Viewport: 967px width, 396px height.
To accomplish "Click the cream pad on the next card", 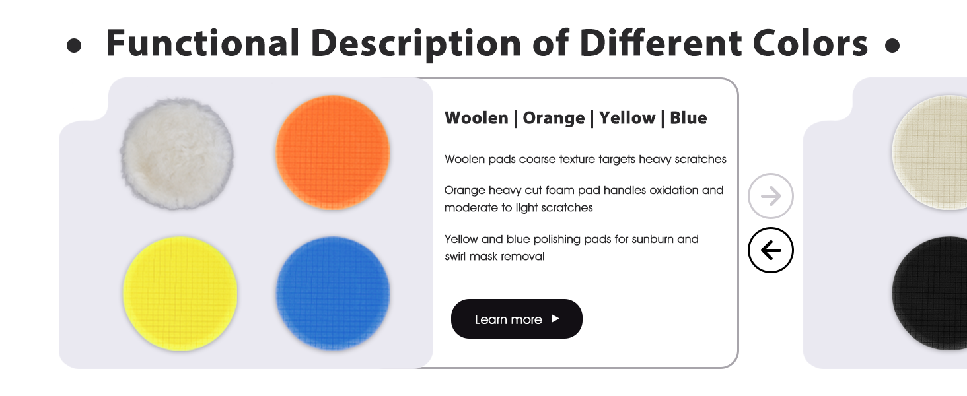I will 931,152.
